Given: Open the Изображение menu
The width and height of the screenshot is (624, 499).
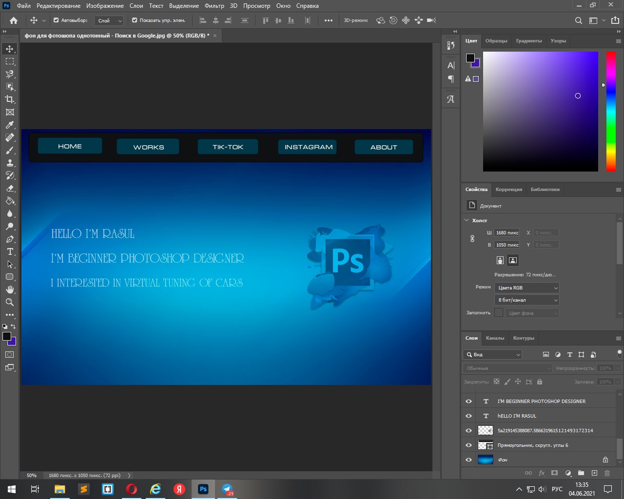Looking at the screenshot, I should click(105, 6).
